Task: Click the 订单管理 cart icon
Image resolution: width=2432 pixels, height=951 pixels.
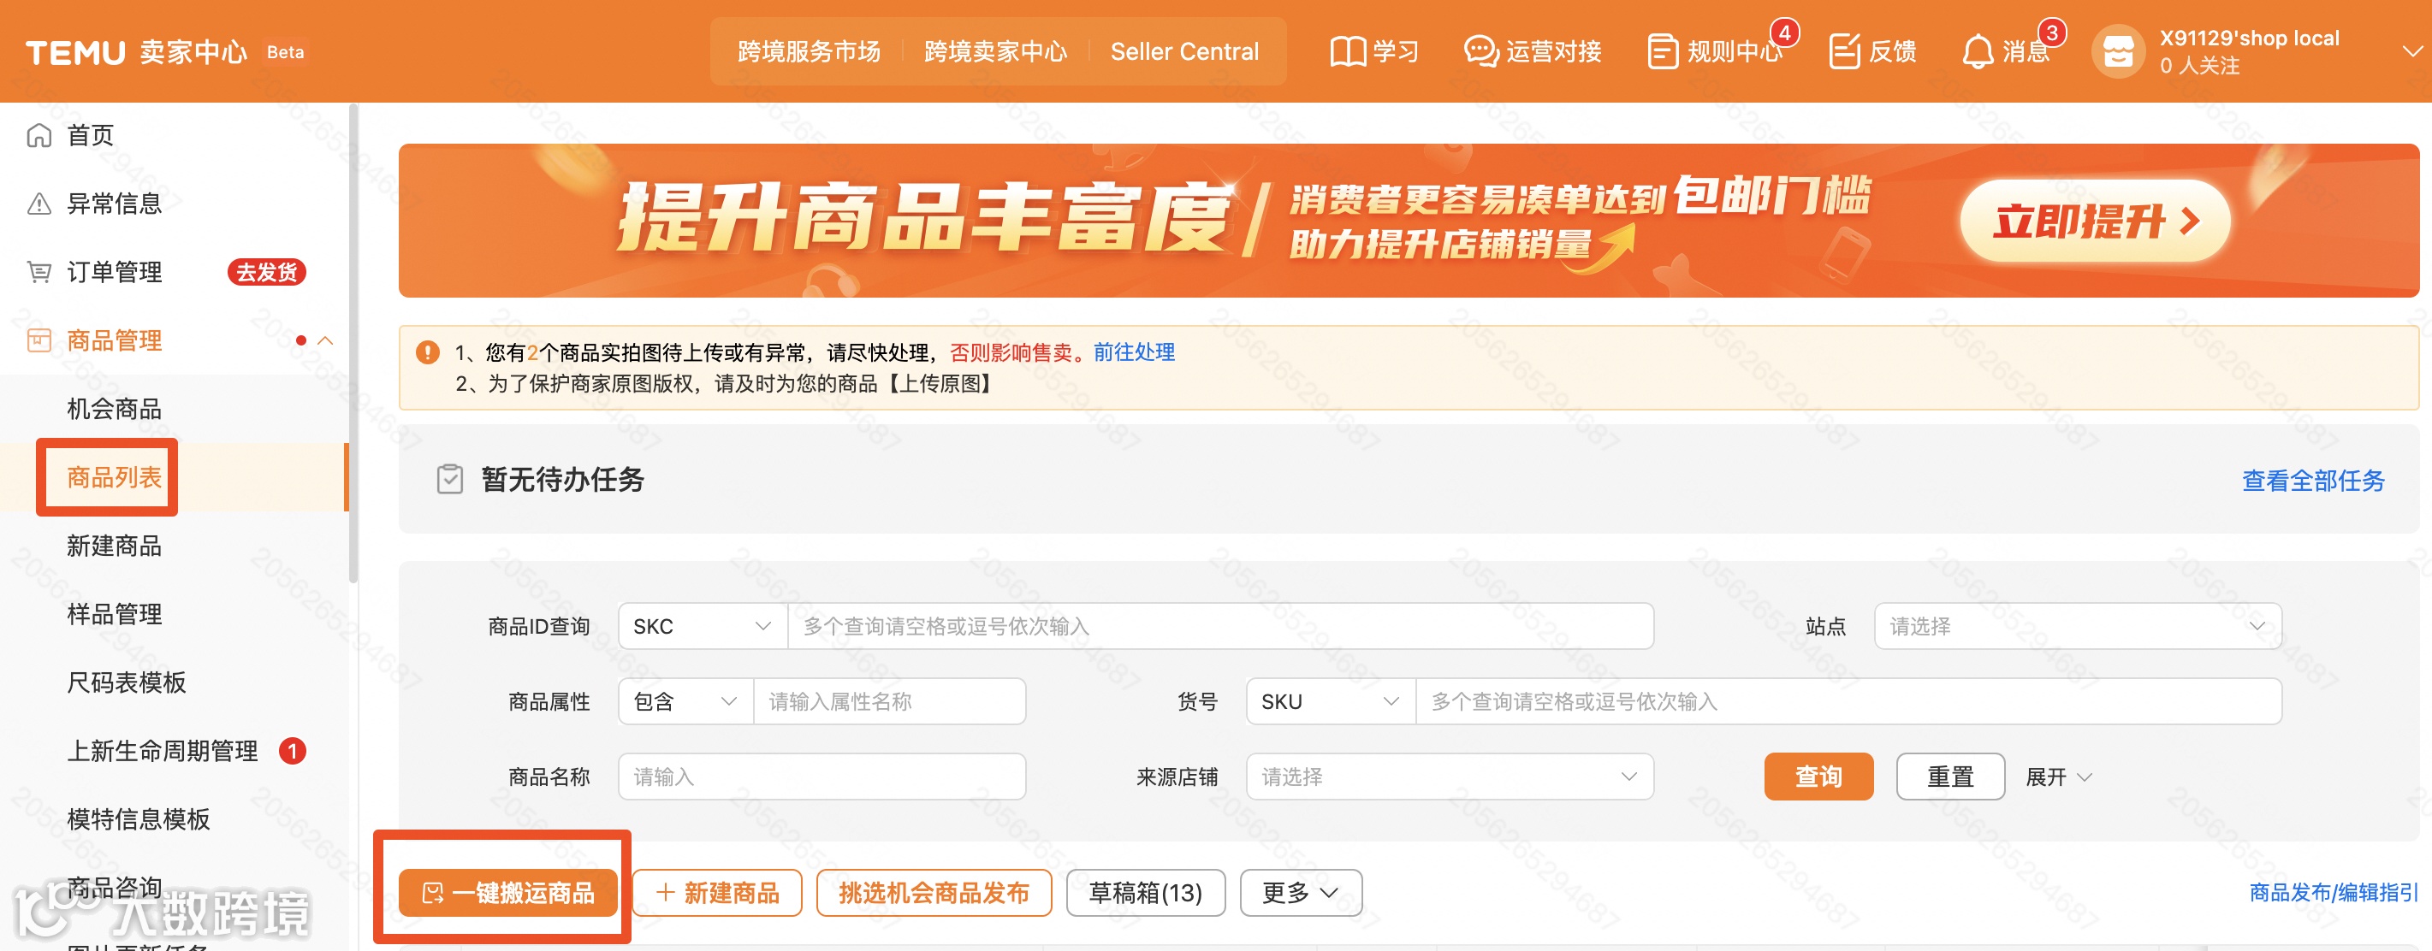Action: (x=39, y=273)
